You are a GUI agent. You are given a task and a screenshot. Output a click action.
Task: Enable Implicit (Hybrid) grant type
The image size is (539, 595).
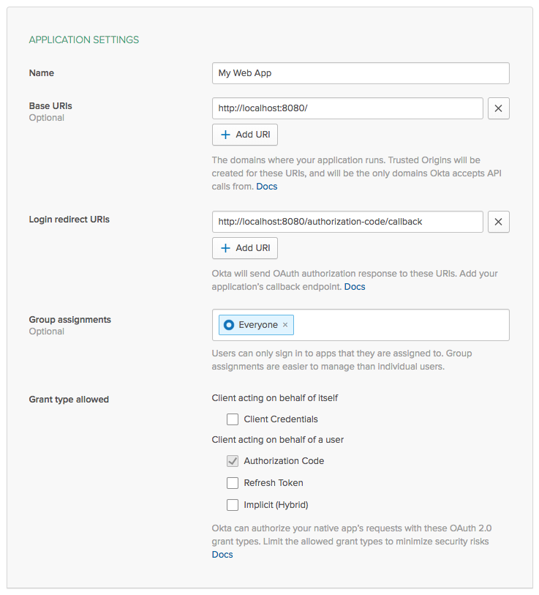[x=233, y=505]
